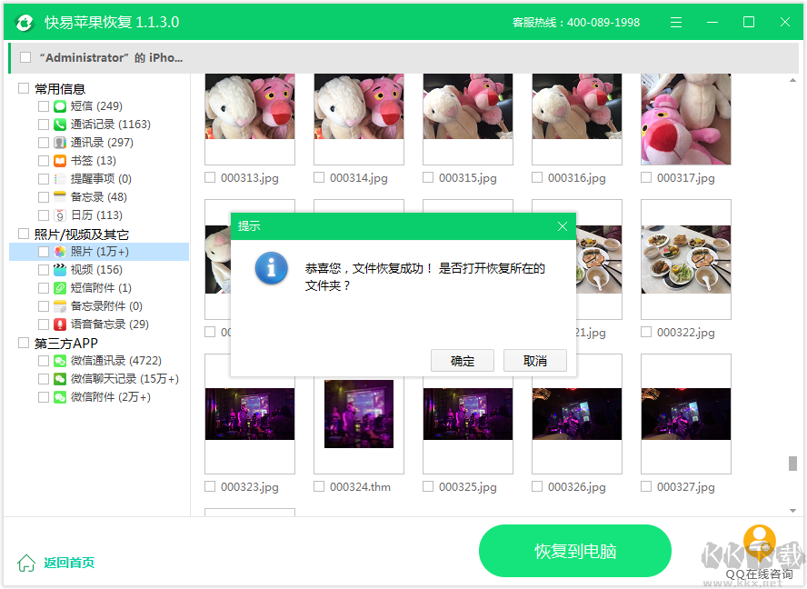Check the 短信 (249) checkbox
Image resolution: width=807 pixels, height=589 pixels.
tap(44, 106)
